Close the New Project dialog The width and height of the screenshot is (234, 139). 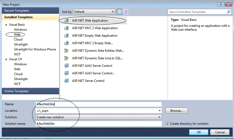(x=228, y=5)
